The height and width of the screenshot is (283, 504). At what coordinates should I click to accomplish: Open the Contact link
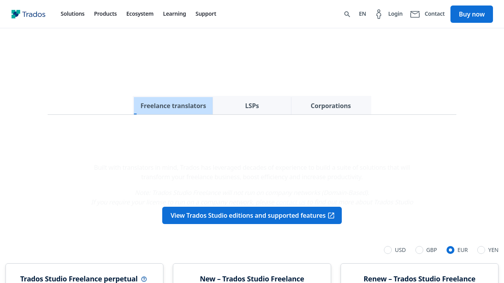coord(435,14)
